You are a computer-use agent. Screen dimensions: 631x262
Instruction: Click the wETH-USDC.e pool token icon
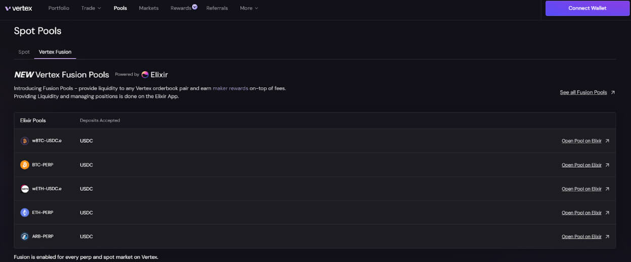[x=24, y=189]
